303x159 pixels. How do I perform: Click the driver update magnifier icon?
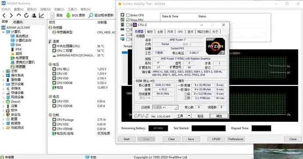click(90, 15)
